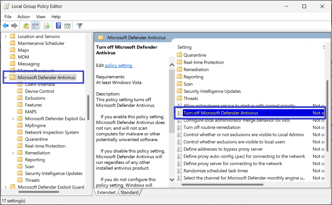Click the "policy setting" edit link
The height and width of the screenshot is (205, 332).
click(119, 65)
